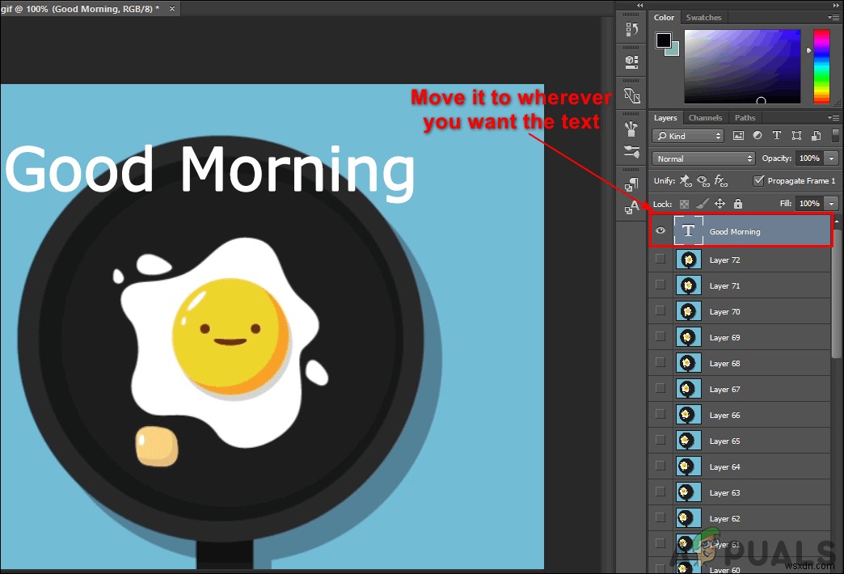Switch to the Swatches tab

703,17
